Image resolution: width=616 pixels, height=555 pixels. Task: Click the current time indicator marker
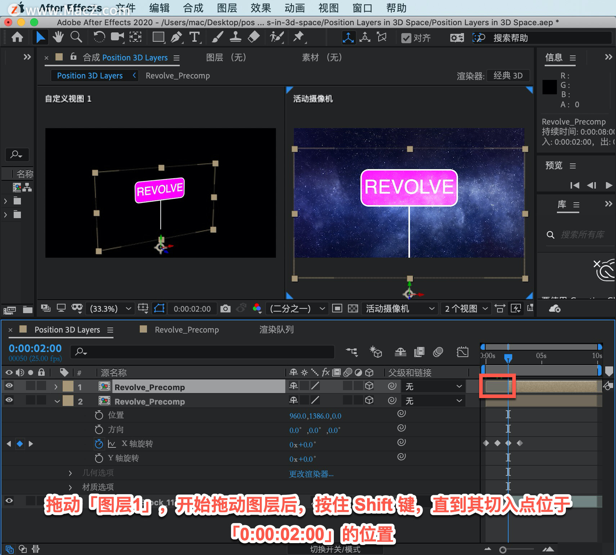508,358
